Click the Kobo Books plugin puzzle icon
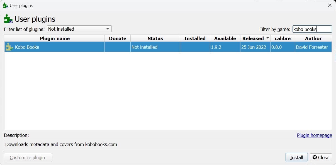 coord(9,47)
